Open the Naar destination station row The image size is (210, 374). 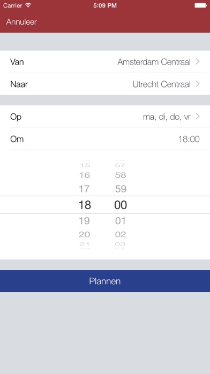105,84
